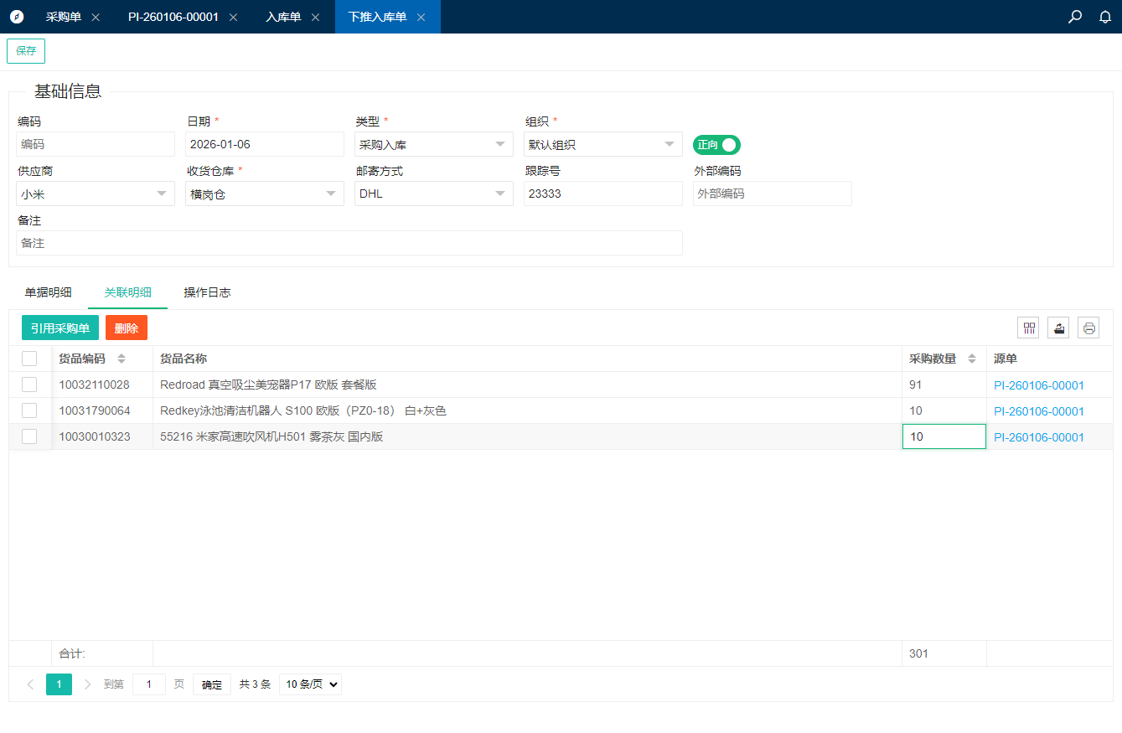Image resolution: width=1122 pixels, height=733 pixels.
Task: Open the notifications bell
Action: click(x=1105, y=17)
